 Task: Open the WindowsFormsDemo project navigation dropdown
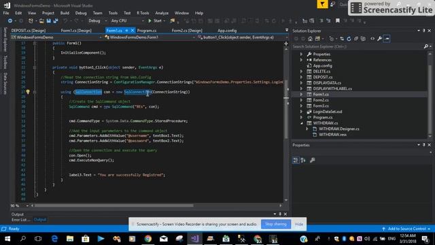coord(56,37)
